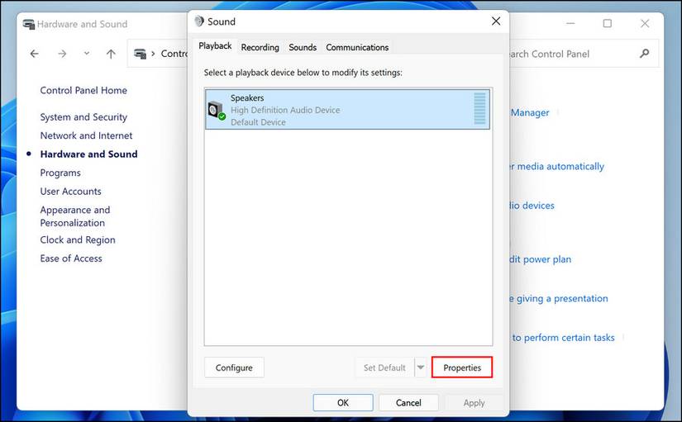Open Properties for the Speakers device

coord(462,367)
